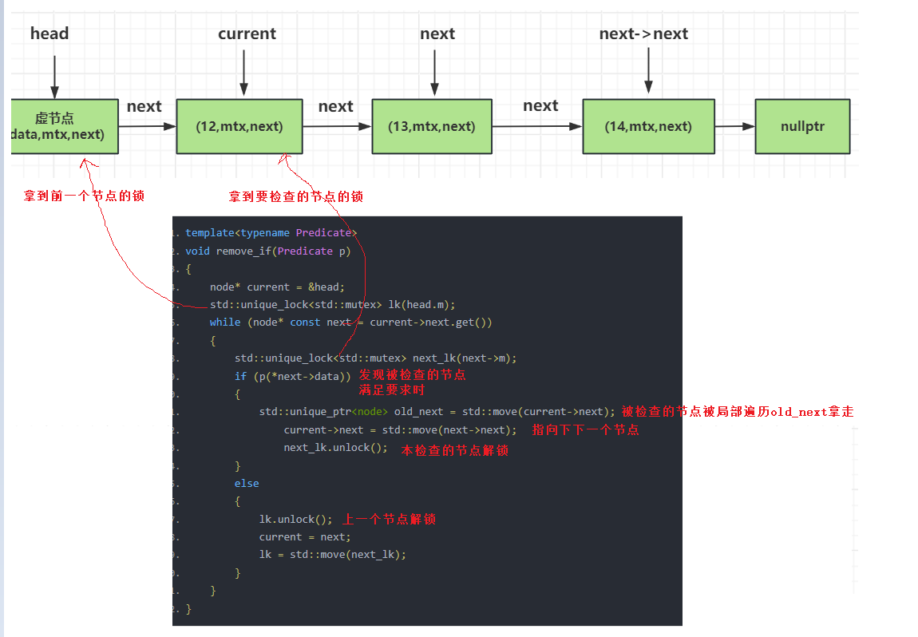Select the nullptr node box
This screenshot has height=637, width=918.
tap(803, 126)
